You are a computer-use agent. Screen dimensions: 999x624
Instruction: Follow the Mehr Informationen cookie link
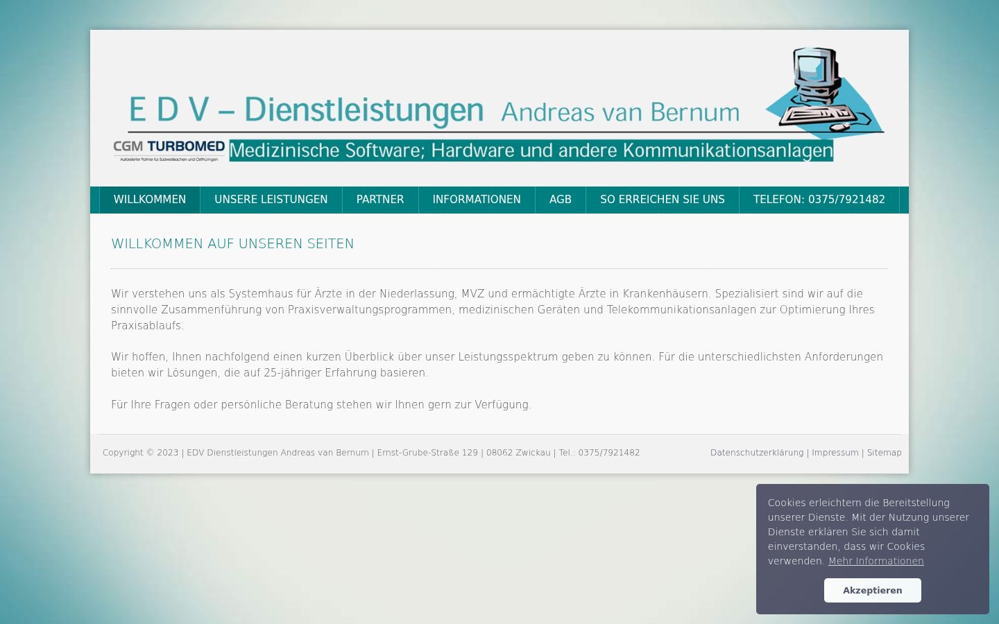coord(876,561)
